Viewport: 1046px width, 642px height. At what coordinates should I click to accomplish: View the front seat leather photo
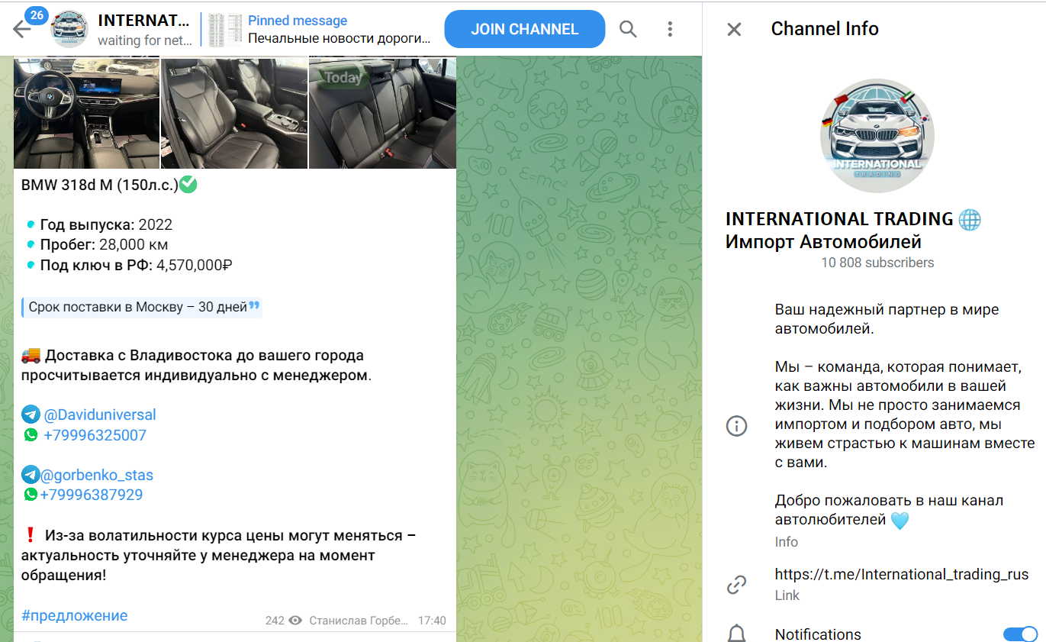pyautogui.click(x=234, y=113)
